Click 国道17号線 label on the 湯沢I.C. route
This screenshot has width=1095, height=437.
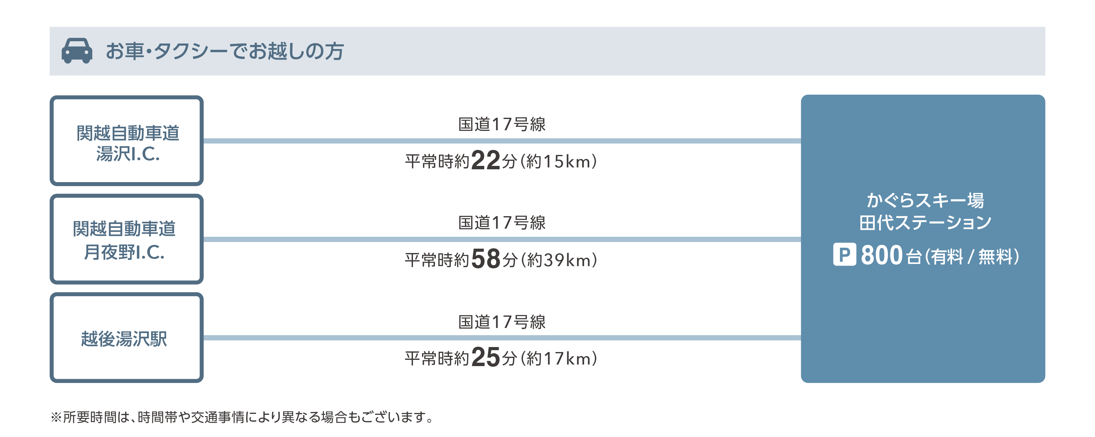tap(502, 124)
